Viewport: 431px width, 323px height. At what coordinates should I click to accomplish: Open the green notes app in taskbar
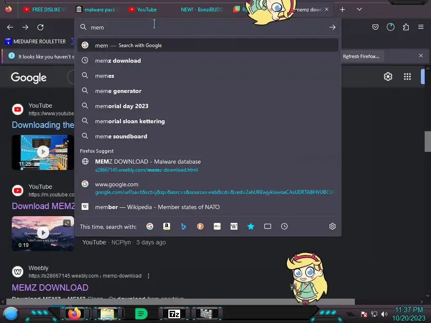click(141, 314)
